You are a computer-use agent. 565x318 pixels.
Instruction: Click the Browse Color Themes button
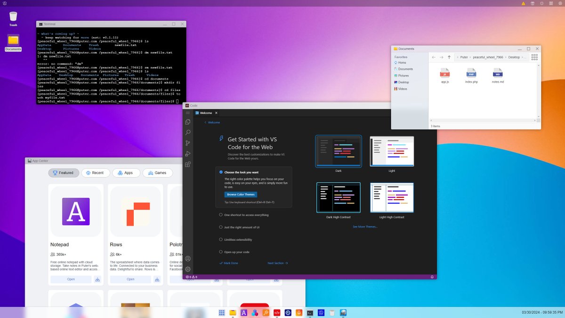241,195
